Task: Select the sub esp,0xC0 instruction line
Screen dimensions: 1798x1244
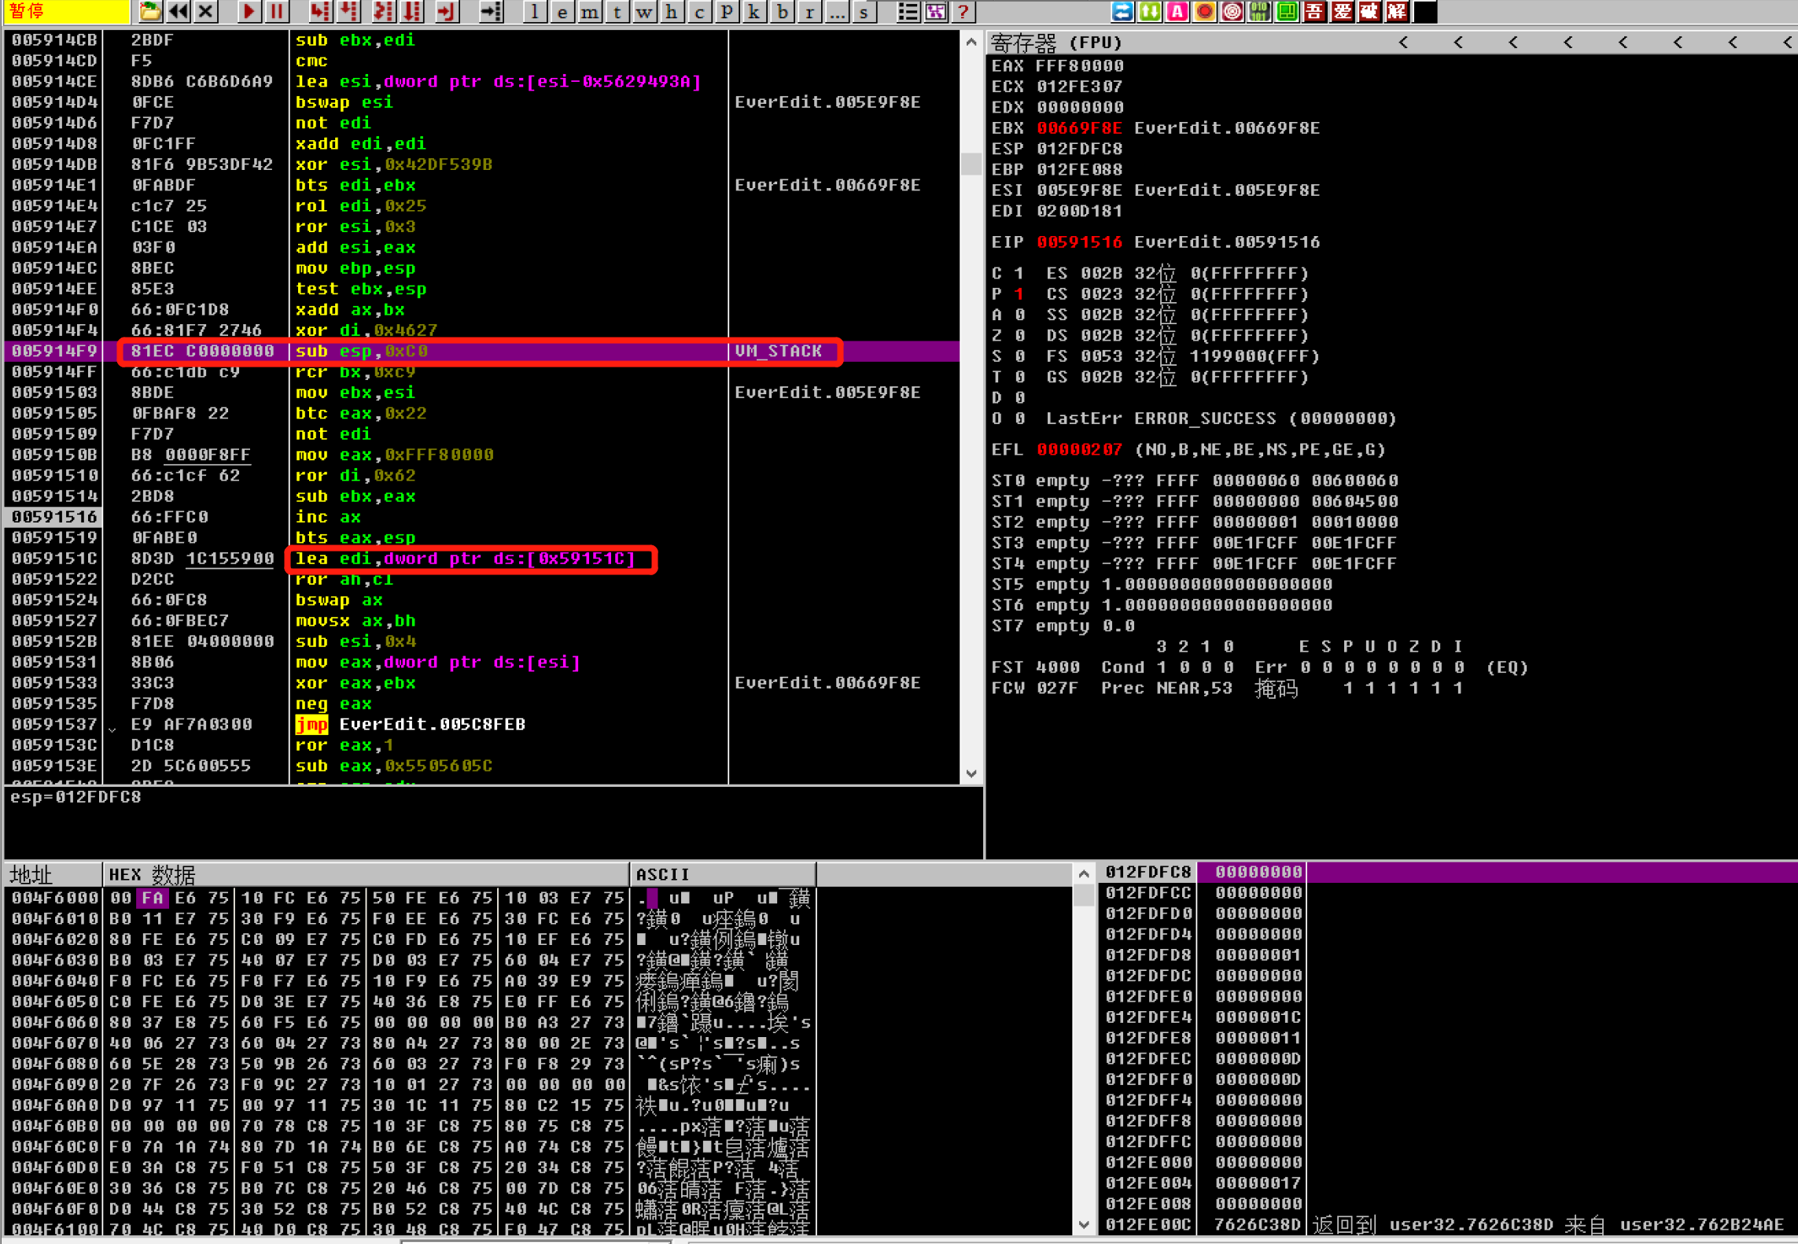Action: click(481, 351)
